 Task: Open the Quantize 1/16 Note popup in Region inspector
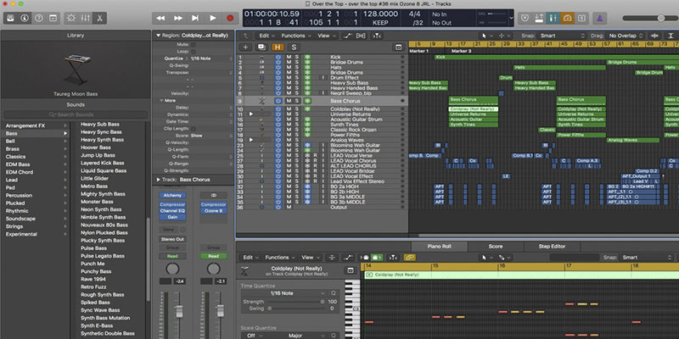[211, 58]
